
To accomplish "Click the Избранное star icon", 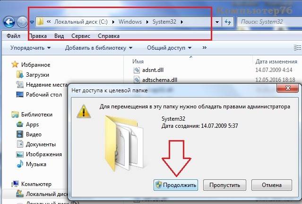I will click(x=15, y=64).
